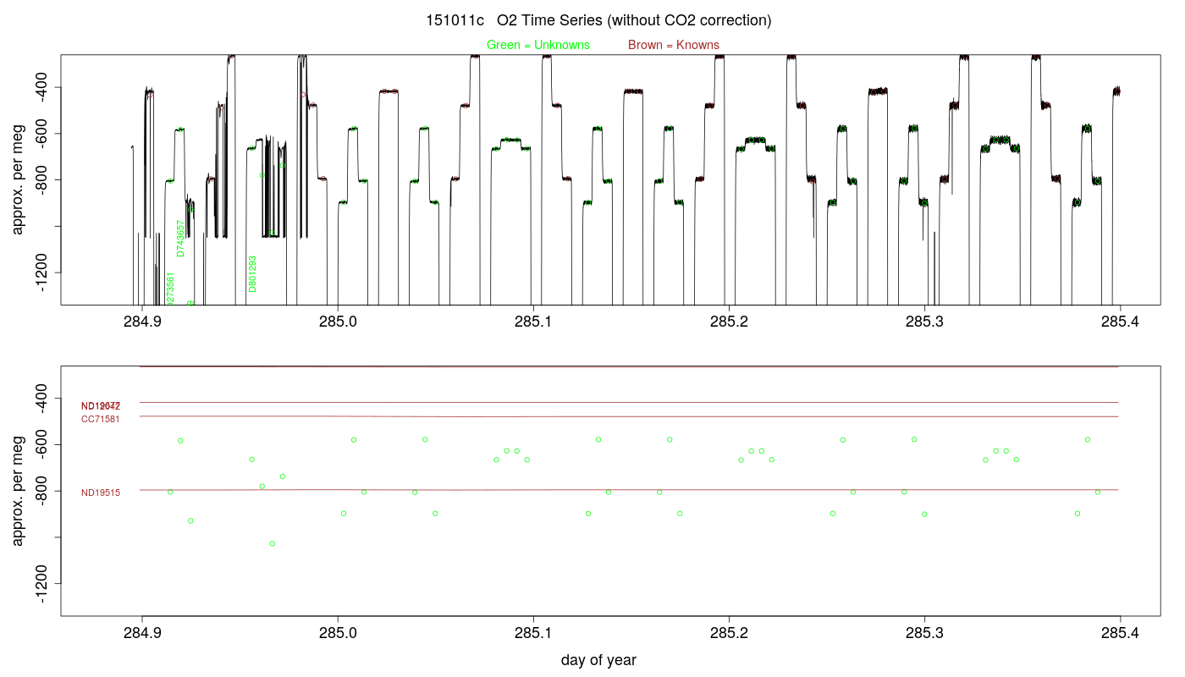Click the 285.0 tick in top plot
Viewport: 1185px width, 677px height.
[338, 322]
